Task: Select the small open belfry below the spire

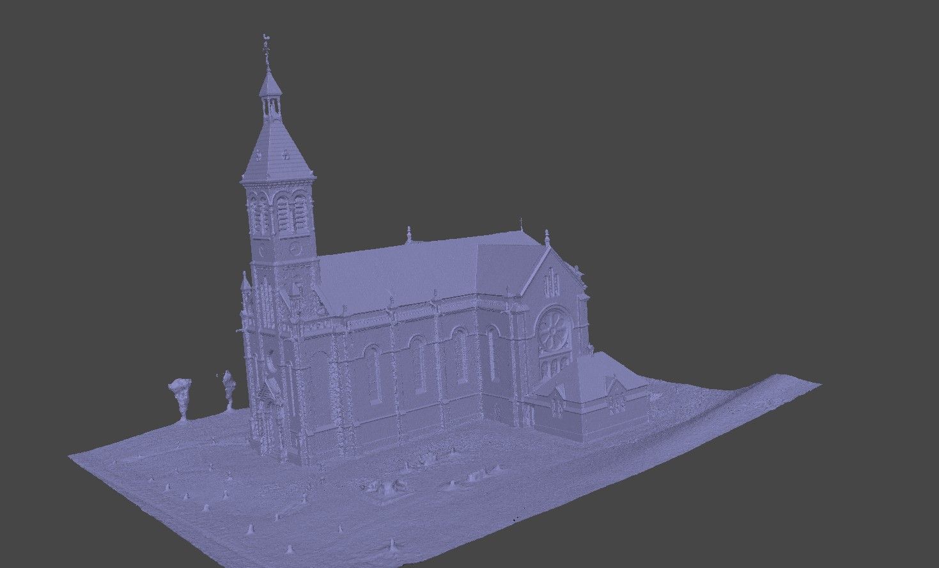Action: click(271, 105)
